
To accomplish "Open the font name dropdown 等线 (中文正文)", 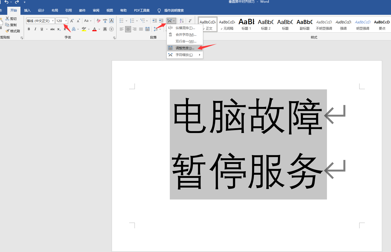I will coord(53,21).
